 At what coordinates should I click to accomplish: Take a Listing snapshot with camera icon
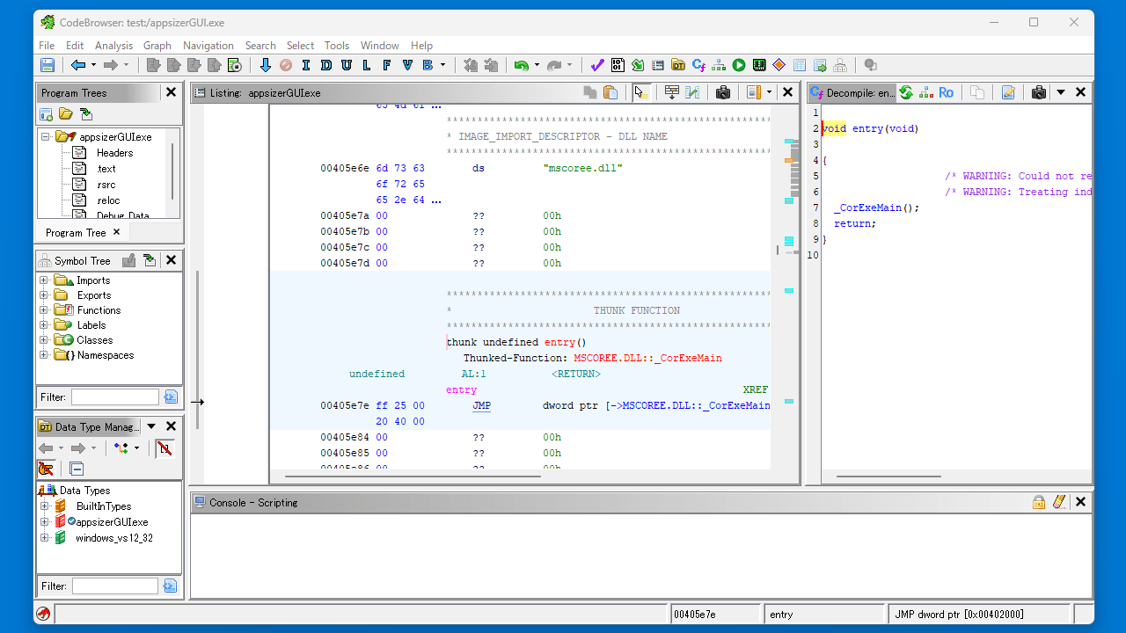tap(723, 92)
